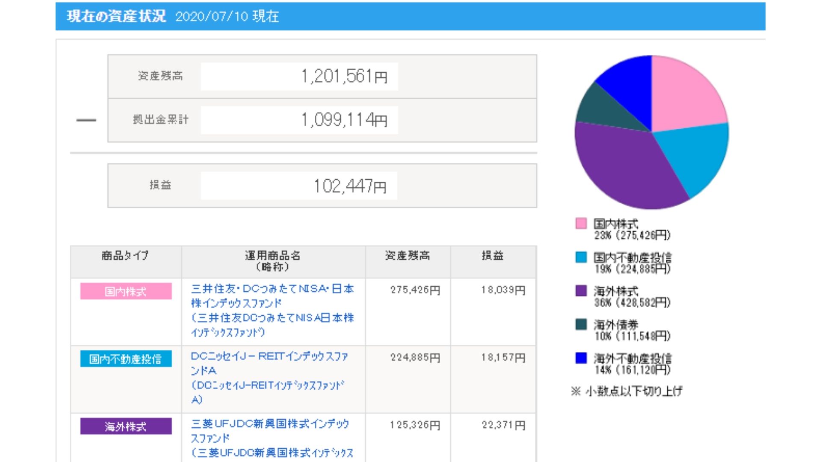Click the pink 国内株式 category label in table
Image resolution: width=821 pixels, height=462 pixels.
point(126,291)
